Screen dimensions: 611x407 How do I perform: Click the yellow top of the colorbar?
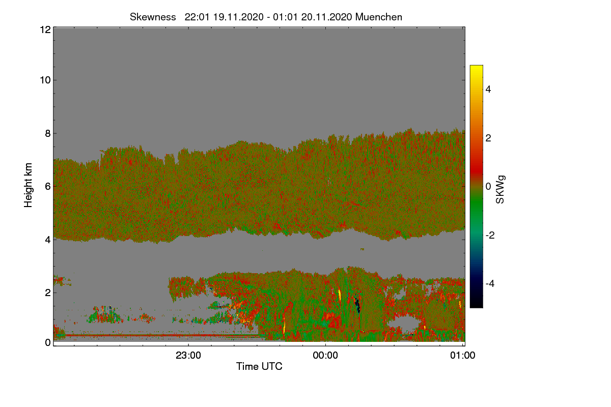(x=476, y=69)
